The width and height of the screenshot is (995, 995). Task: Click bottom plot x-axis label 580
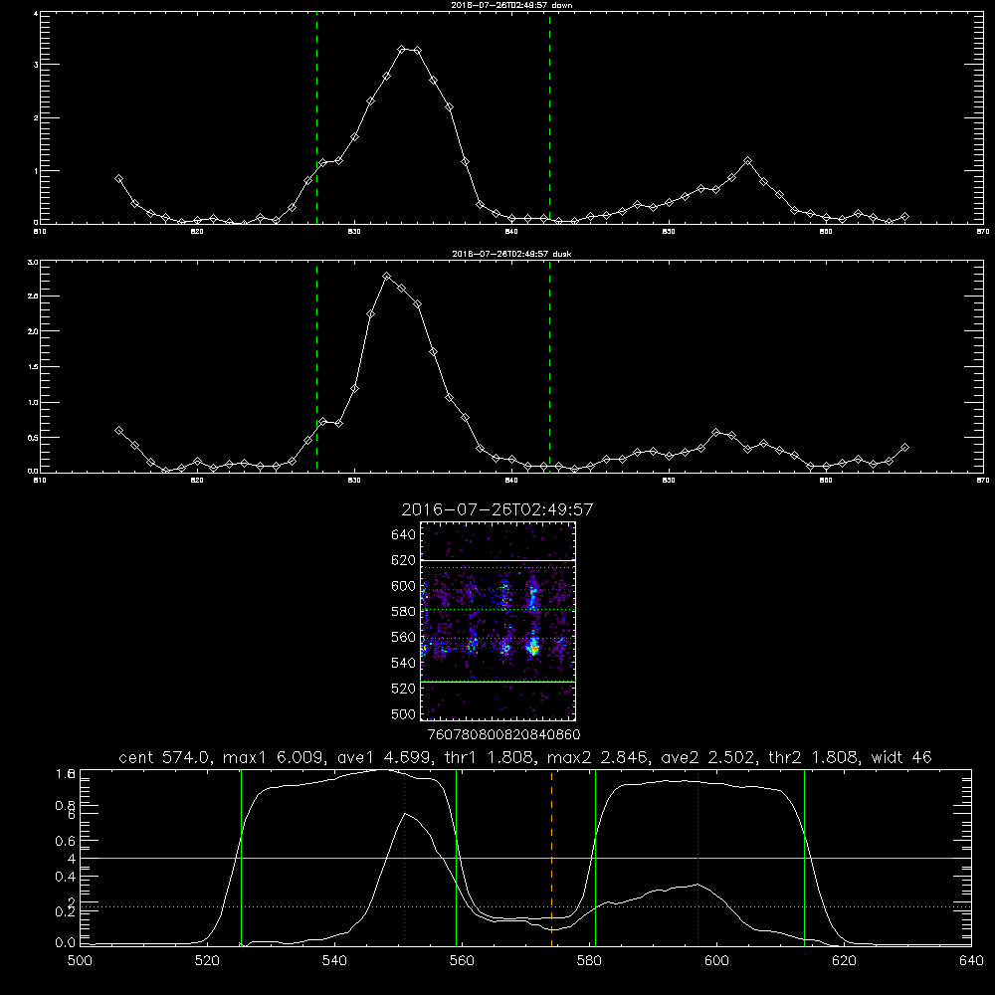pyautogui.click(x=589, y=961)
